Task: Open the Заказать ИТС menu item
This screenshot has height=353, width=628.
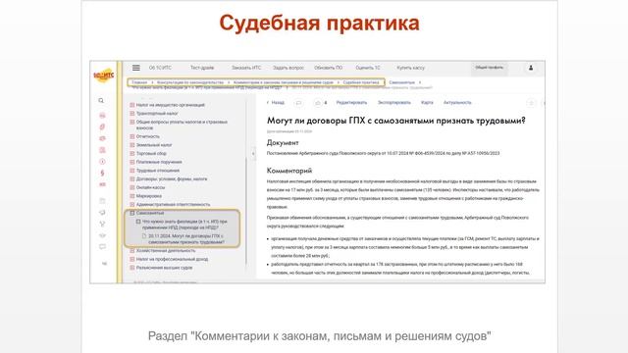Action: click(246, 68)
